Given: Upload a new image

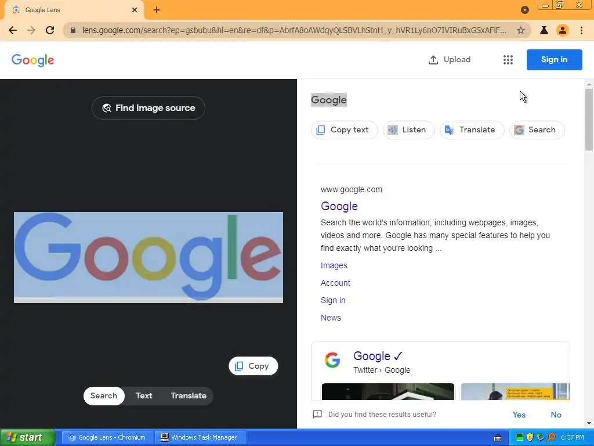Looking at the screenshot, I should coord(450,60).
